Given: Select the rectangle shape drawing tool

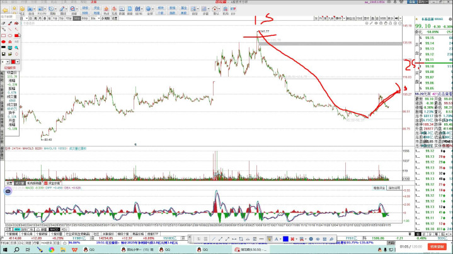Looking at the screenshot, I should tap(4, 36).
